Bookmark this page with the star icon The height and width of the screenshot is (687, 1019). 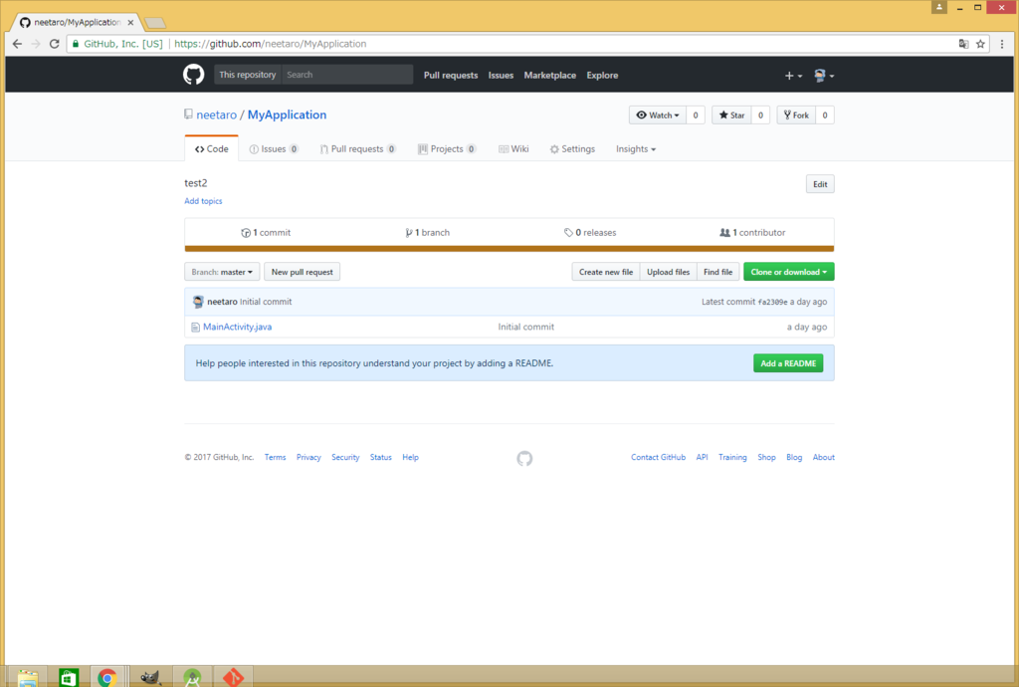(980, 44)
